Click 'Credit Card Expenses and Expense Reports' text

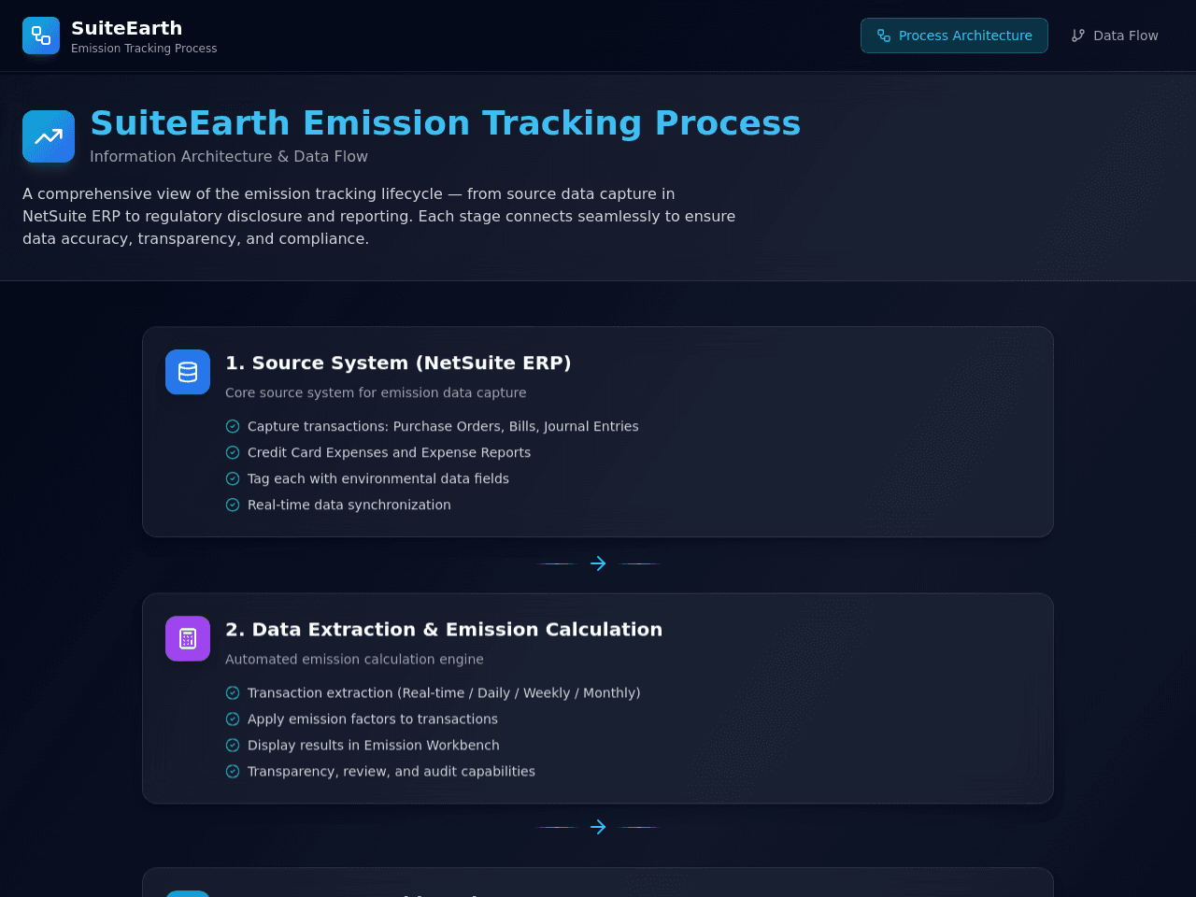(389, 452)
